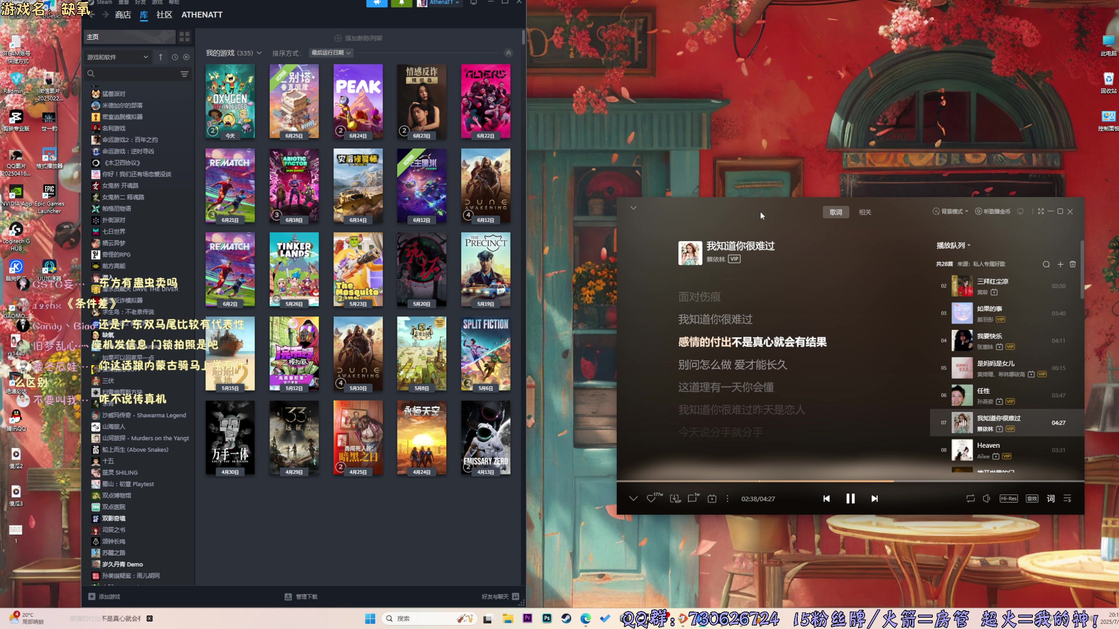Open the 社区 tab in Steam

(164, 15)
